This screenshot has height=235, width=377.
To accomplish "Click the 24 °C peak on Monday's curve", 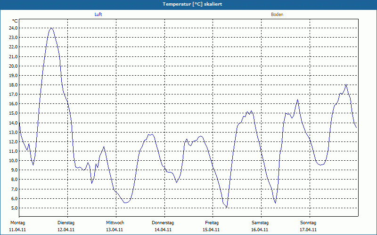I will pyautogui.click(x=51, y=28).
